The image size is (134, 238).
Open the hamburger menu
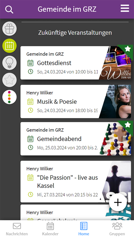click(125, 8)
